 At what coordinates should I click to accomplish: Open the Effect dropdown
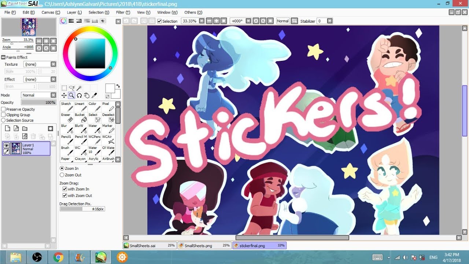click(x=40, y=79)
